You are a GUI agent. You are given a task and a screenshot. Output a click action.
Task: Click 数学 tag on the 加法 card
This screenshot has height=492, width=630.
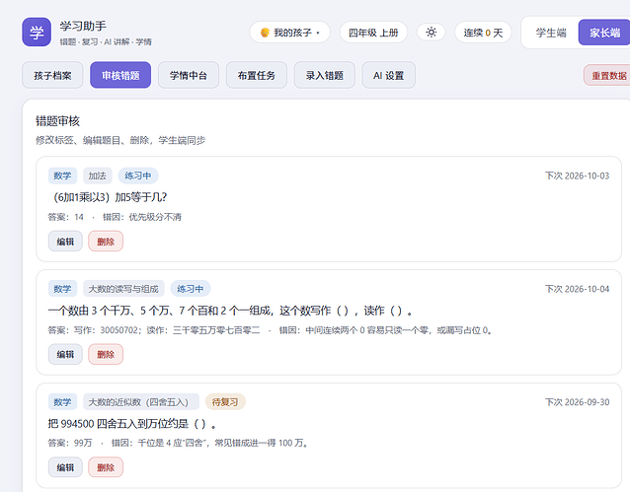coord(62,176)
